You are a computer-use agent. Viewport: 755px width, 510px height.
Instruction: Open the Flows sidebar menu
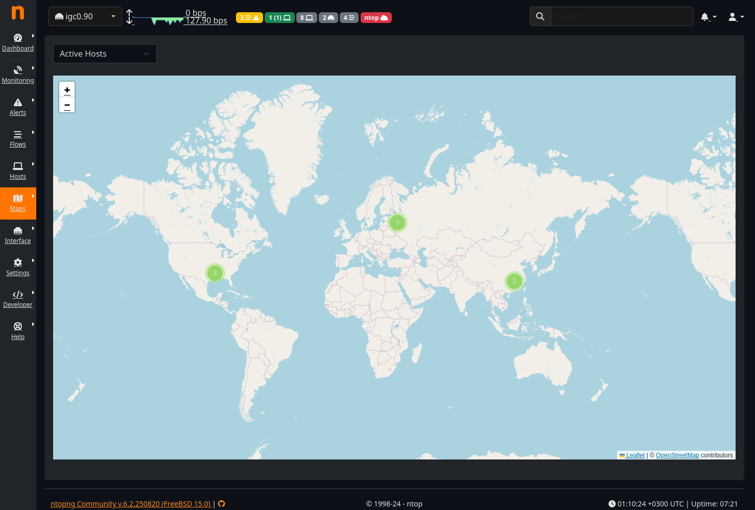[18, 138]
